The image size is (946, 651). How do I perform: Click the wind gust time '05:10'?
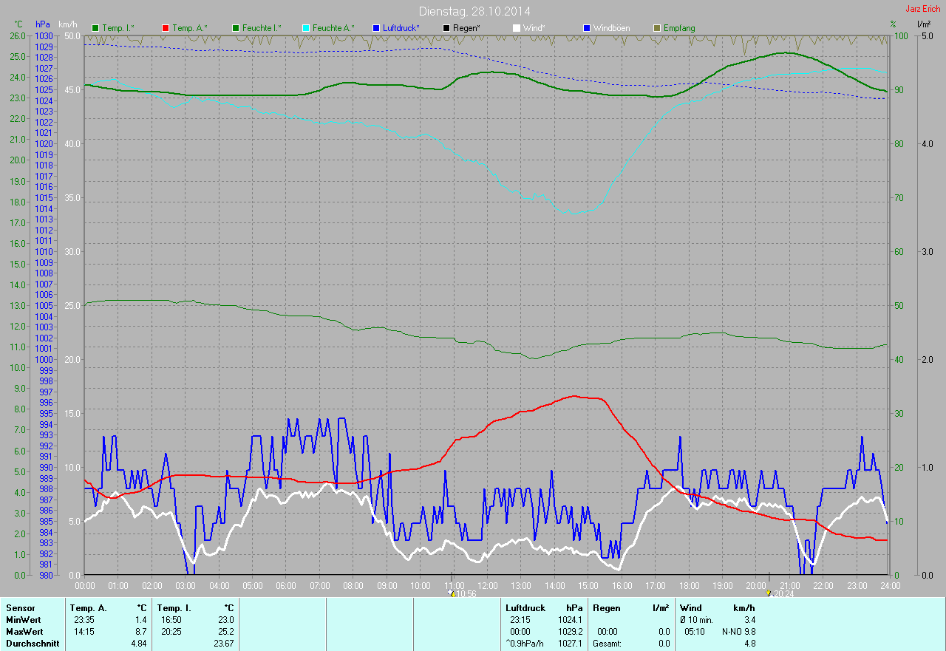[695, 632]
